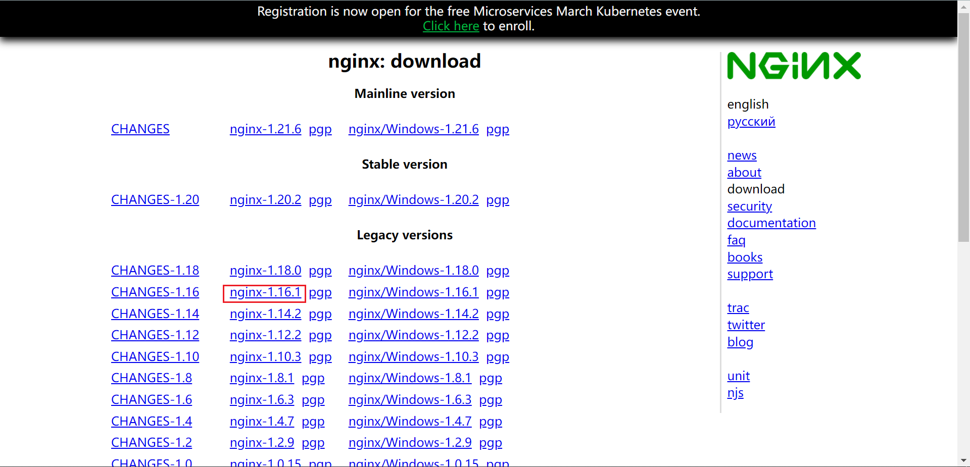Screen dimensions: 970x467
Task: Open pgp for nginx/Windows-1.2.9
Action: (x=491, y=443)
